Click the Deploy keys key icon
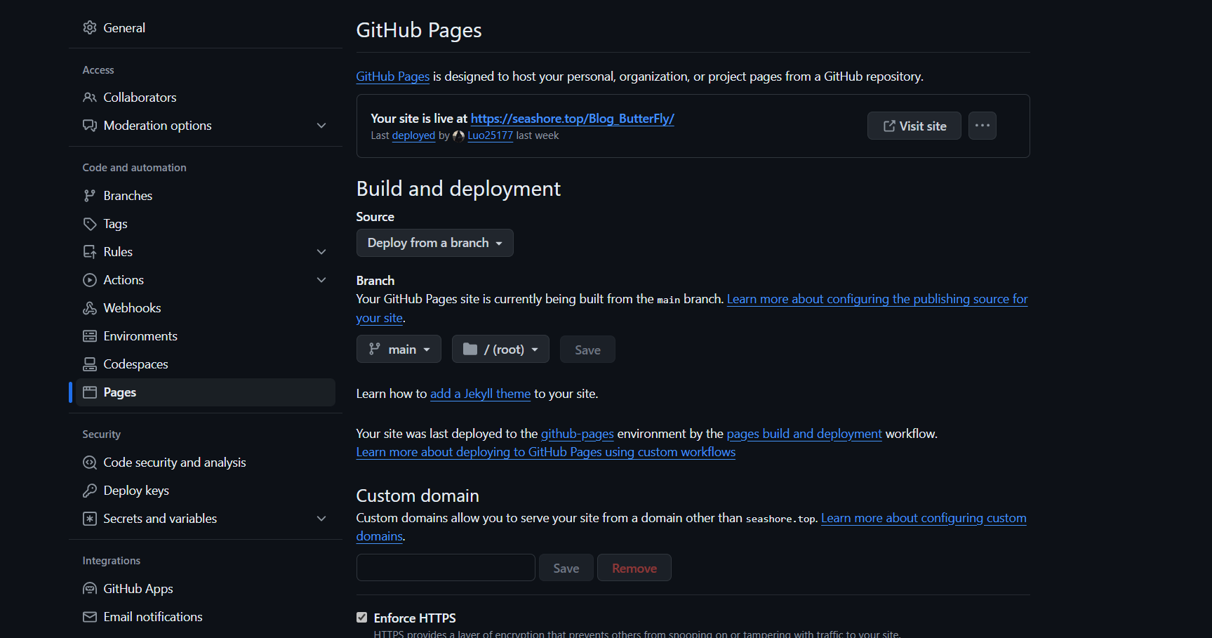Image resolution: width=1212 pixels, height=638 pixels. pyautogui.click(x=89, y=491)
